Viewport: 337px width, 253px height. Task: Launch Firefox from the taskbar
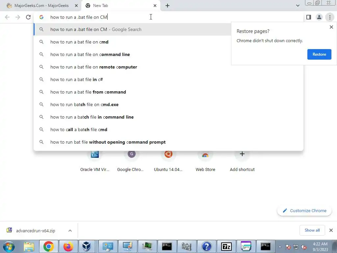68,246
